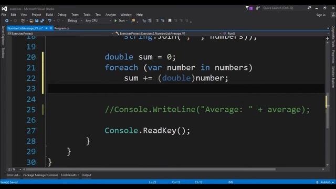Click the Redo arrow icon
Screen dimensions: 336x189
click(58, 20)
